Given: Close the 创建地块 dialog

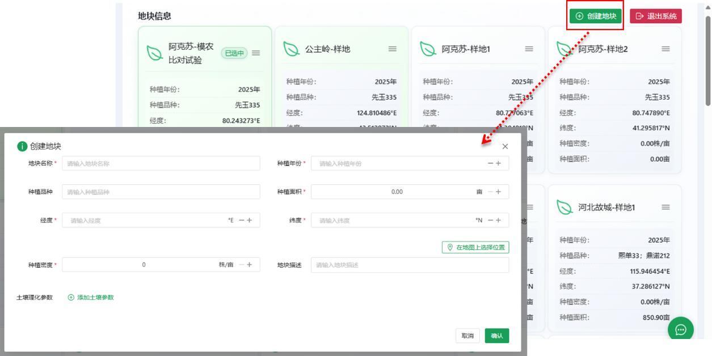Looking at the screenshot, I should (x=505, y=146).
